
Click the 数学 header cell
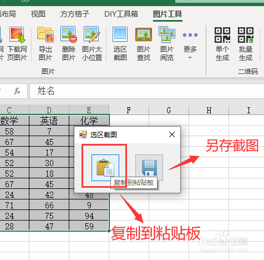(14, 121)
